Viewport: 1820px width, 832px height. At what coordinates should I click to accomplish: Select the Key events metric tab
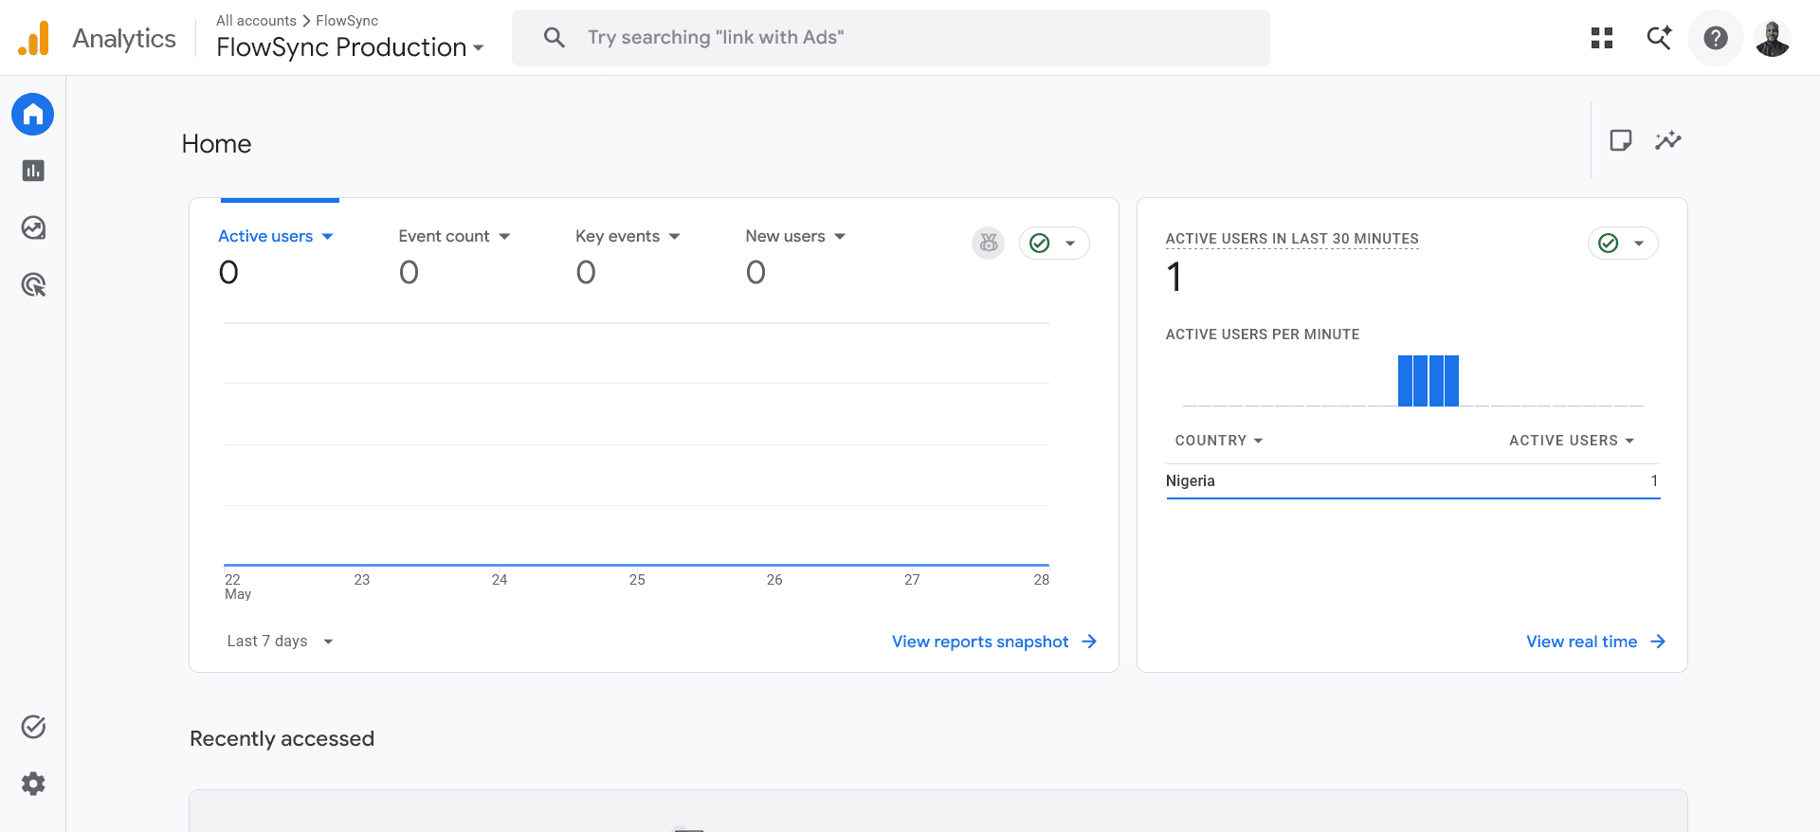(x=628, y=256)
